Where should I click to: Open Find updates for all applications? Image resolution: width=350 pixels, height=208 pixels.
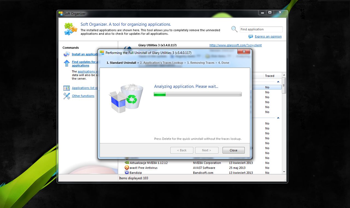click(85, 64)
